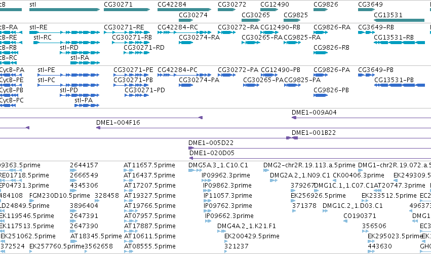
Task: Click transcript CG30272-RA label
Action: coord(239,27)
